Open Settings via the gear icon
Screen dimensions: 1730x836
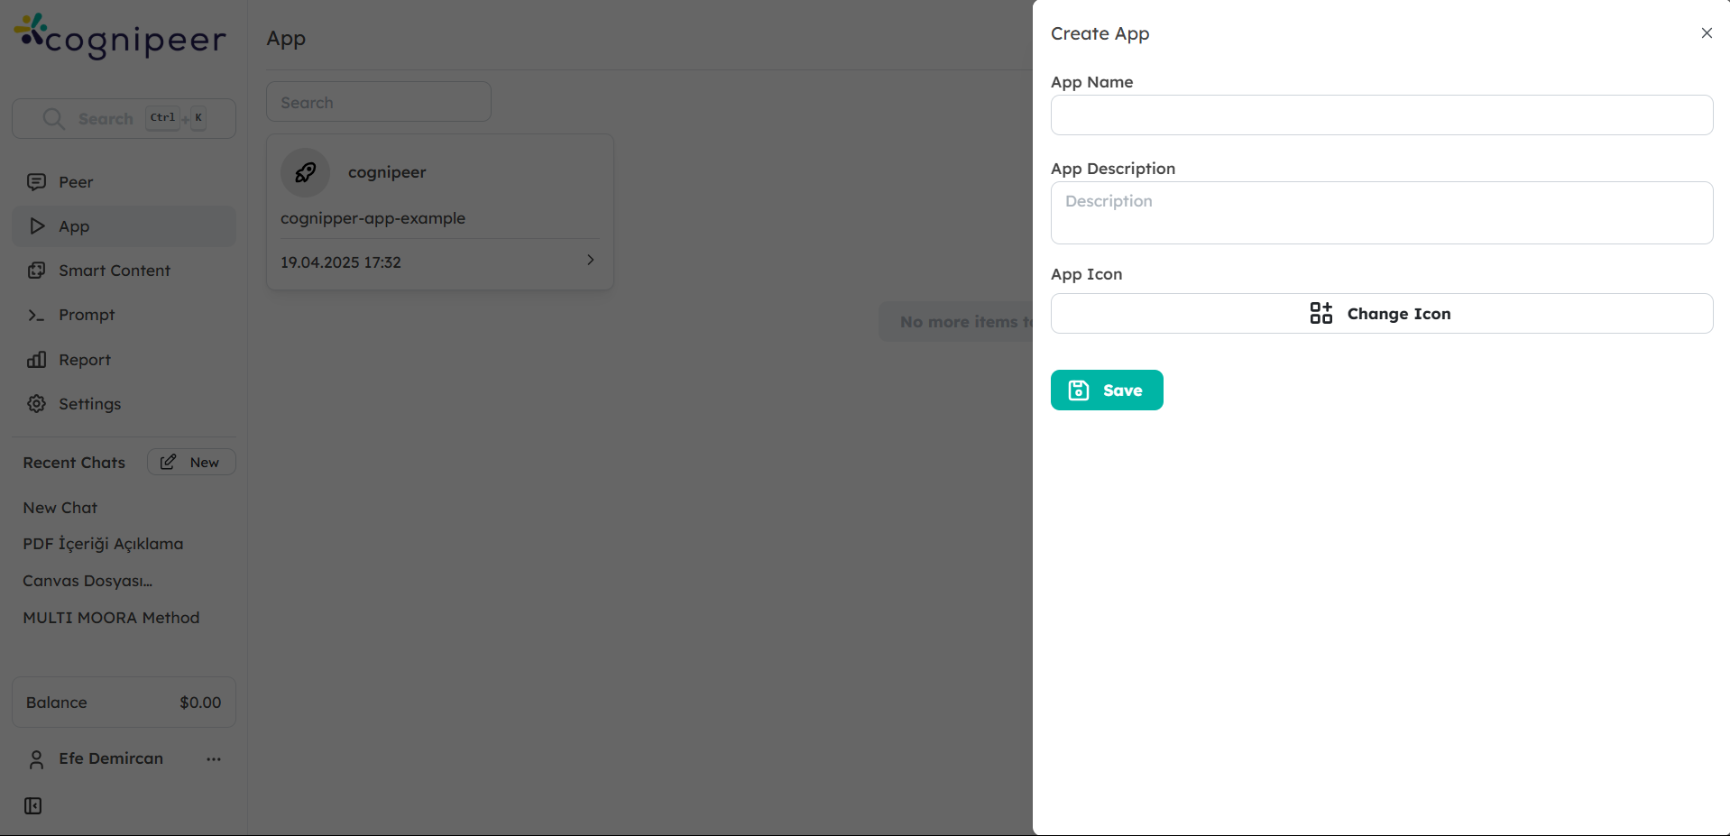pos(36,403)
